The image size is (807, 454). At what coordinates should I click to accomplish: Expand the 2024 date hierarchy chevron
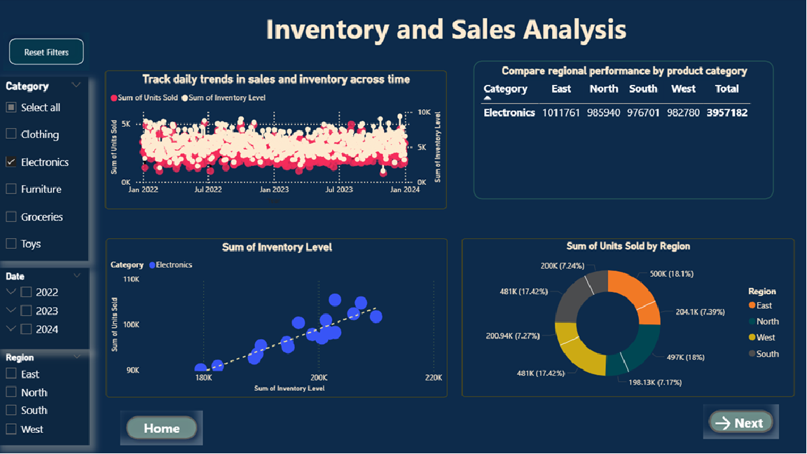point(11,329)
